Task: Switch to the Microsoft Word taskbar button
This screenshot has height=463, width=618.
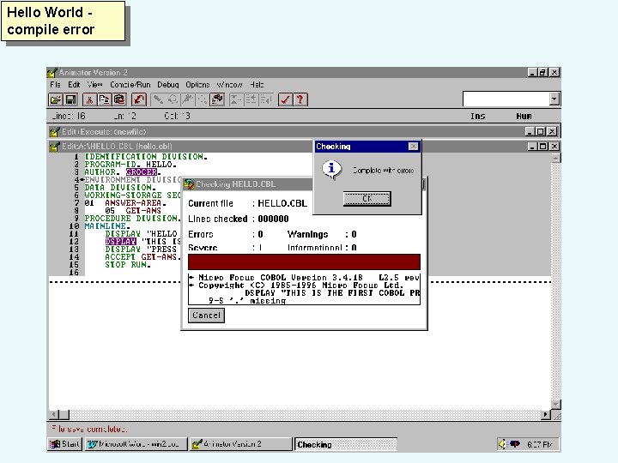Action: click(x=136, y=444)
